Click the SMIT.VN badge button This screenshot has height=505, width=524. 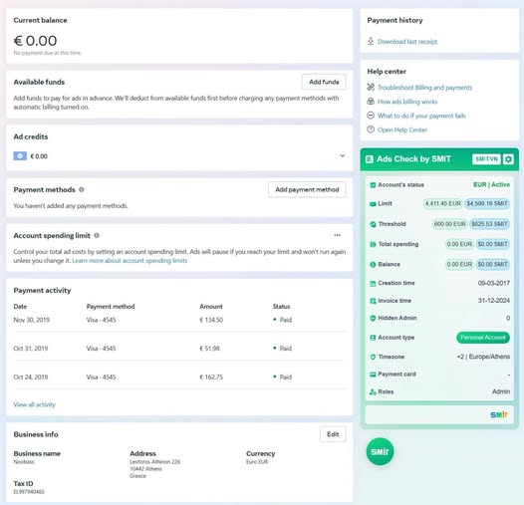(x=486, y=159)
